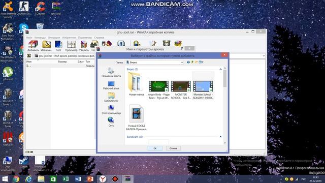Go to Рабочий стол in the dialog sidebar
The height and width of the screenshot is (183, 325).
click(x=111, y=85)
